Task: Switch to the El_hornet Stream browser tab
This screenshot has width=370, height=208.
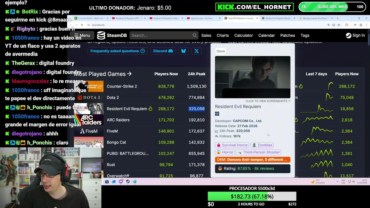Action: point(91,18)
